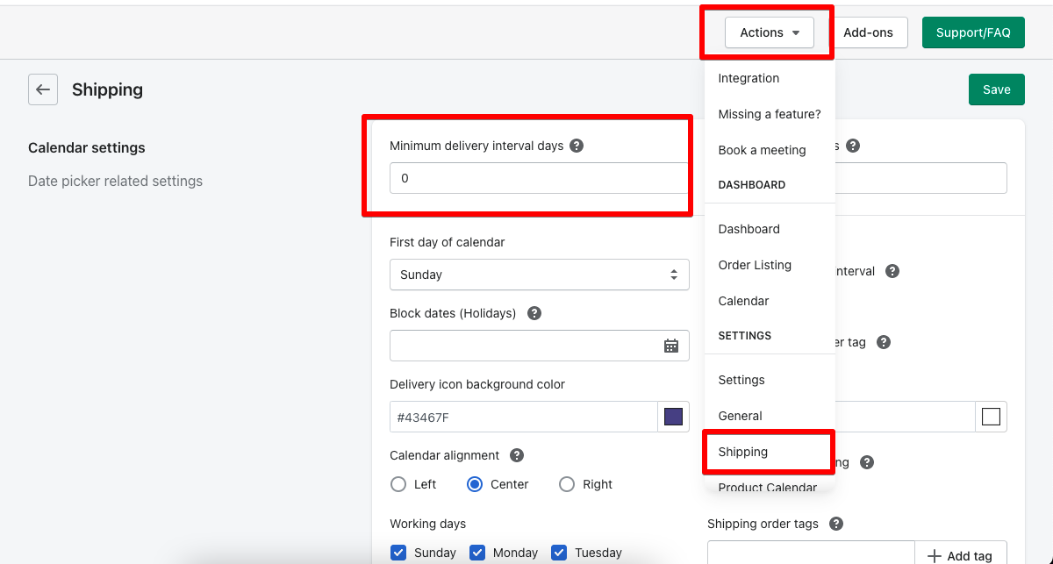
Task: Click the back arrow beside Shipping title
Action: coord(43,89)
